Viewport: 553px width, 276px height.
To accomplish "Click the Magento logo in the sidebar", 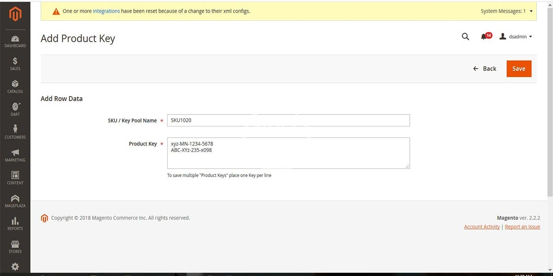I will tap(15, 15).
